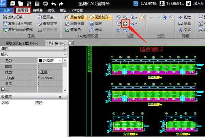205x137 pixels.
Task: Click the 加入VIP yen button
Action: click(195, 3)
